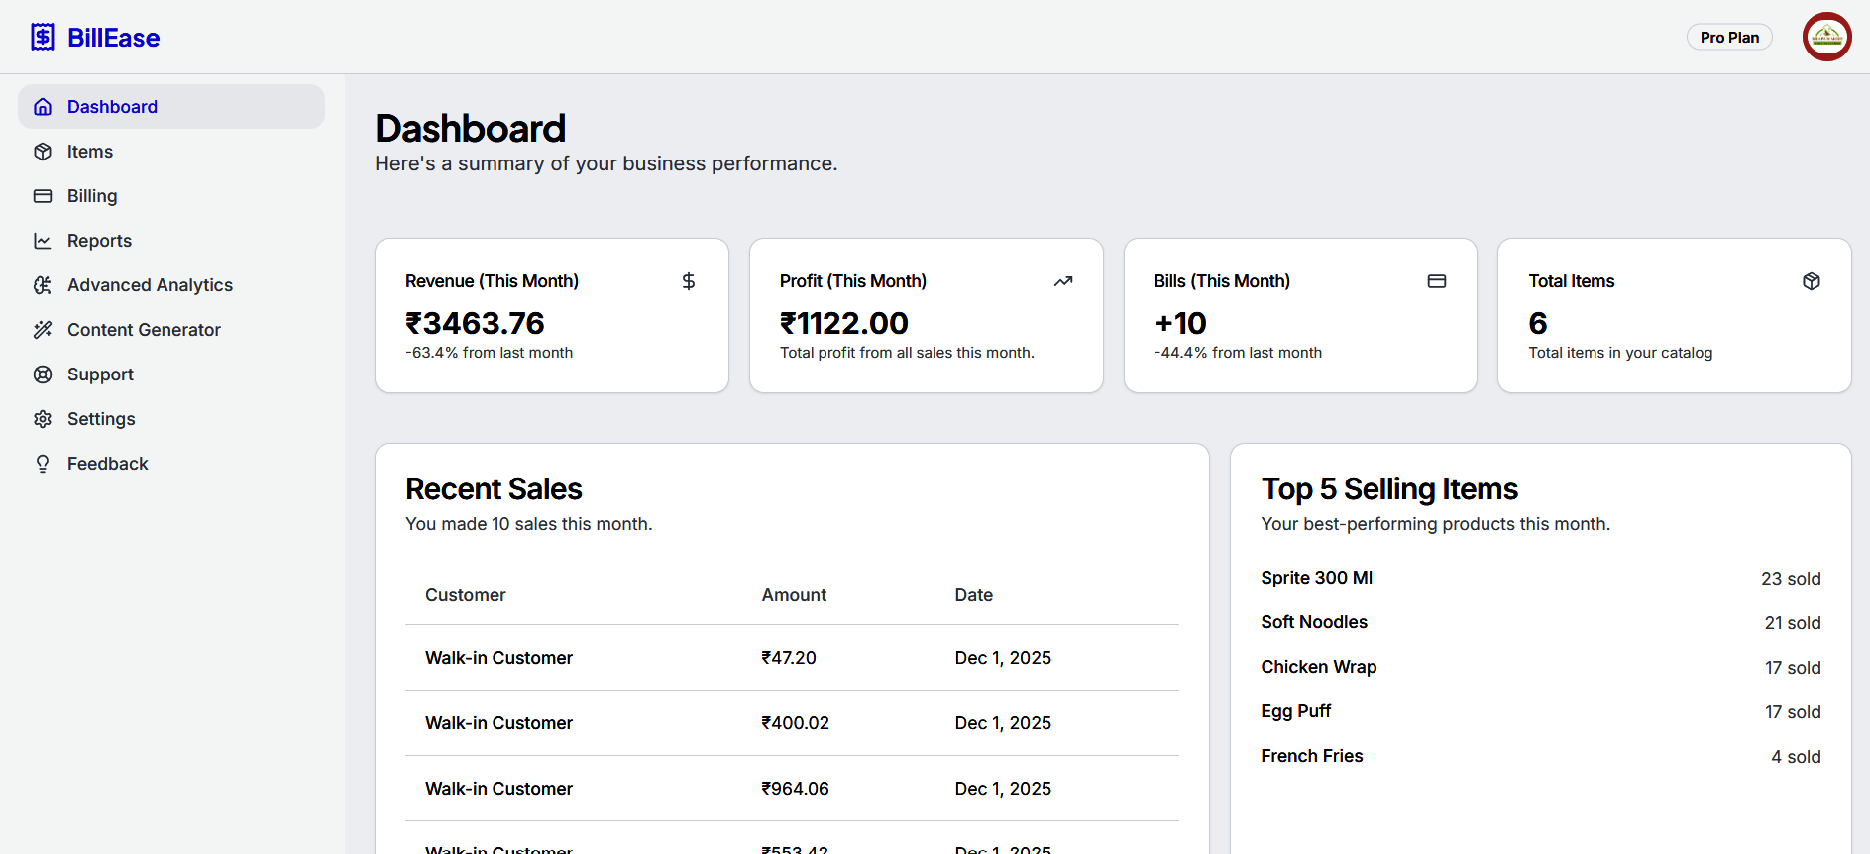Click the card icon on Bills card
1870x854 pixels.
click(1437, 281)
